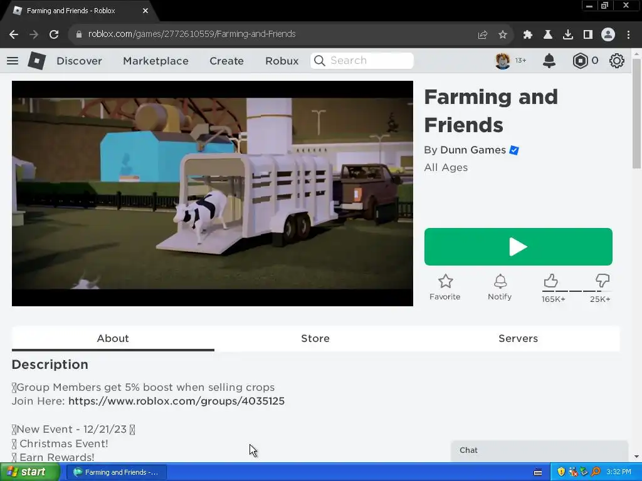Click the Windows start button
The width and height of the screenshot is (642, 481).
click(29, 472)
